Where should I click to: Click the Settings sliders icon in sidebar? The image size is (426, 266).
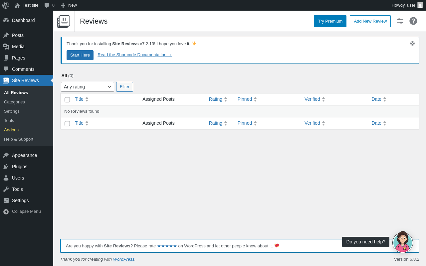coord(6,200)
